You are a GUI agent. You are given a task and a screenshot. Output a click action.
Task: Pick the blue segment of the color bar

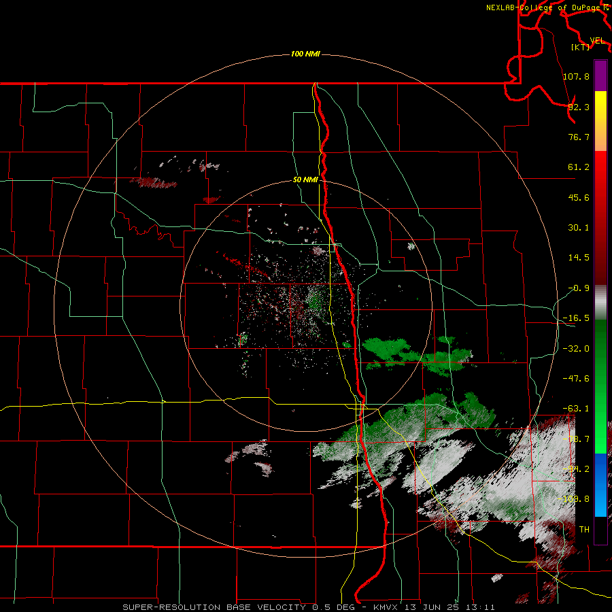click(600, 485)
